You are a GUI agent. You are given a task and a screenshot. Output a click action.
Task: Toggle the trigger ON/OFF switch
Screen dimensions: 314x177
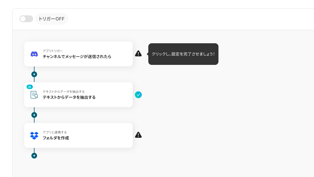pos(26,19)
